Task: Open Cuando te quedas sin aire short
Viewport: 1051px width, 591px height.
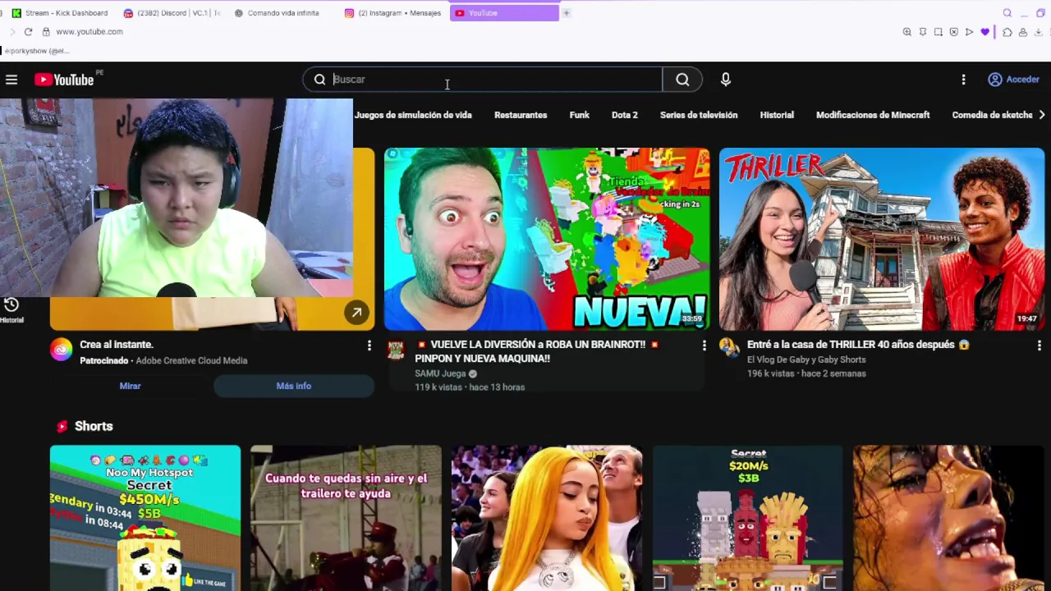Action: (x=346, y=518)
